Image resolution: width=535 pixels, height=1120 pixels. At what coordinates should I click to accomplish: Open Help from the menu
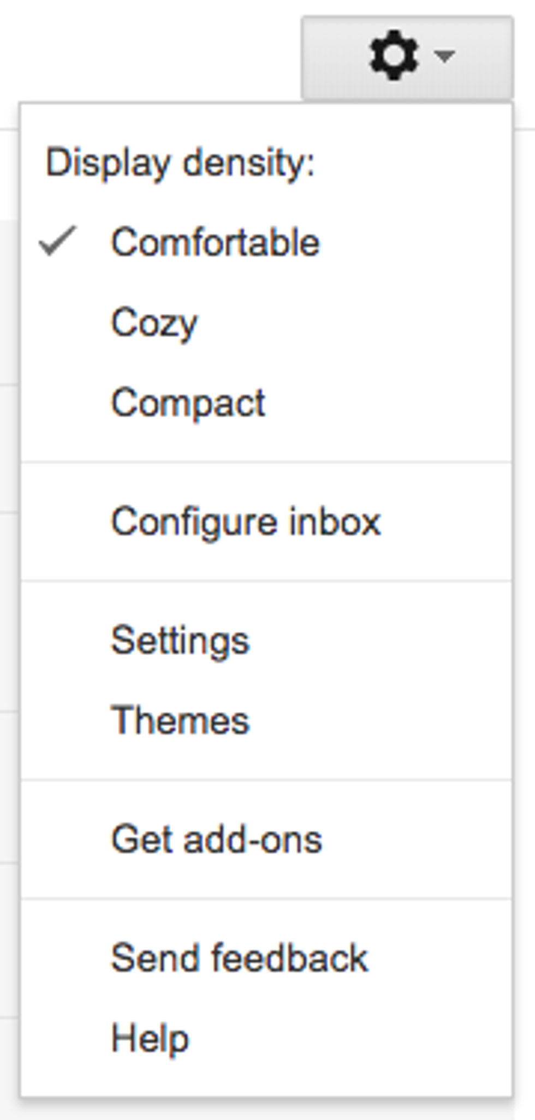[x=150, y=1038]
